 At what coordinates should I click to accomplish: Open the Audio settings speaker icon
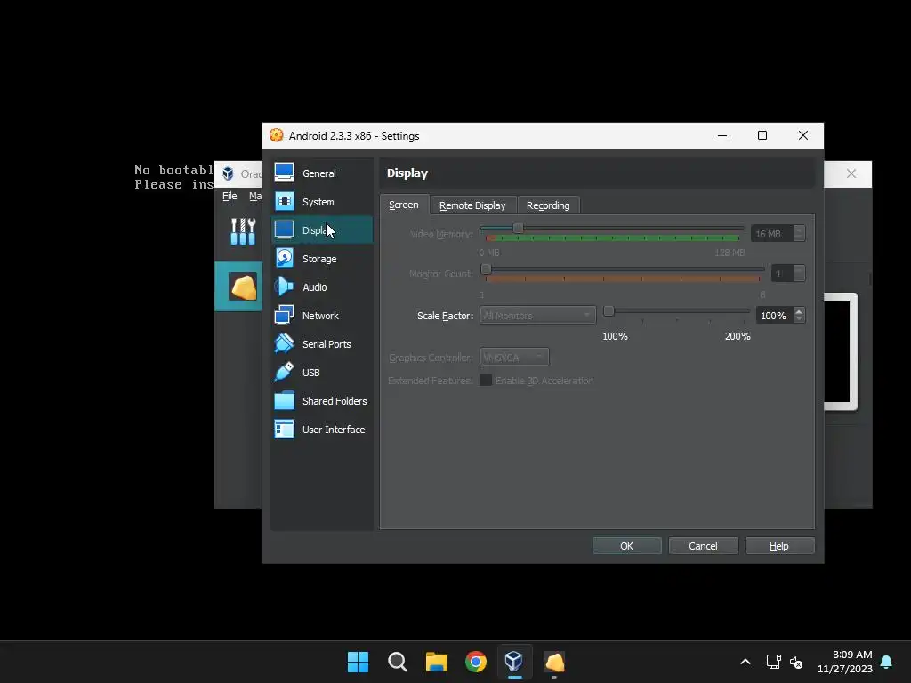[284, 287]
